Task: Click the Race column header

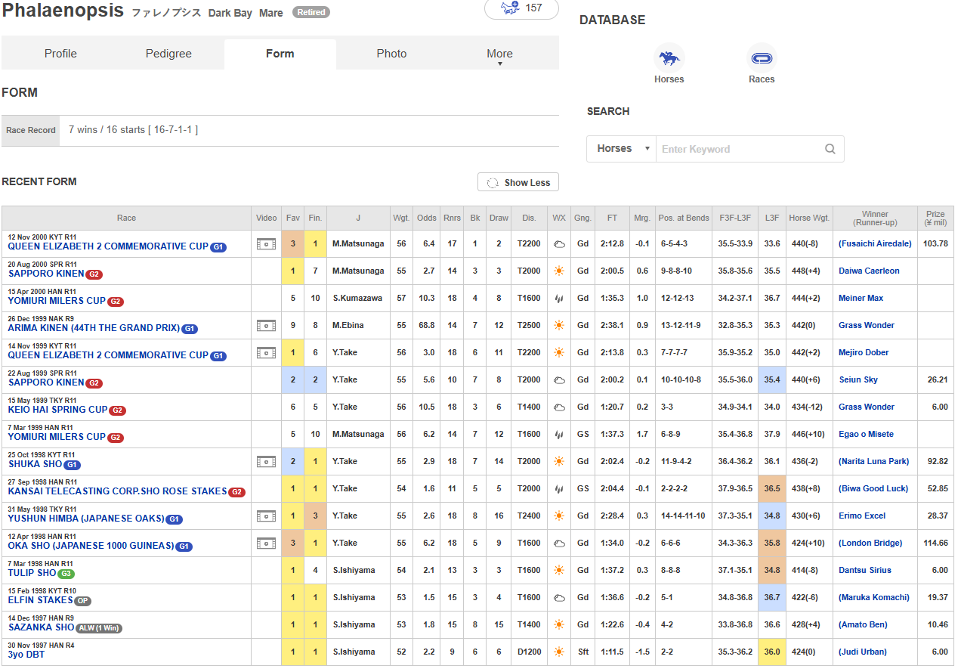Action: click(126, 218)
